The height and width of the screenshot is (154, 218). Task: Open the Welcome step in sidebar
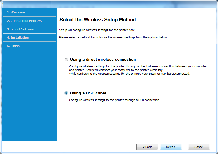16,12
